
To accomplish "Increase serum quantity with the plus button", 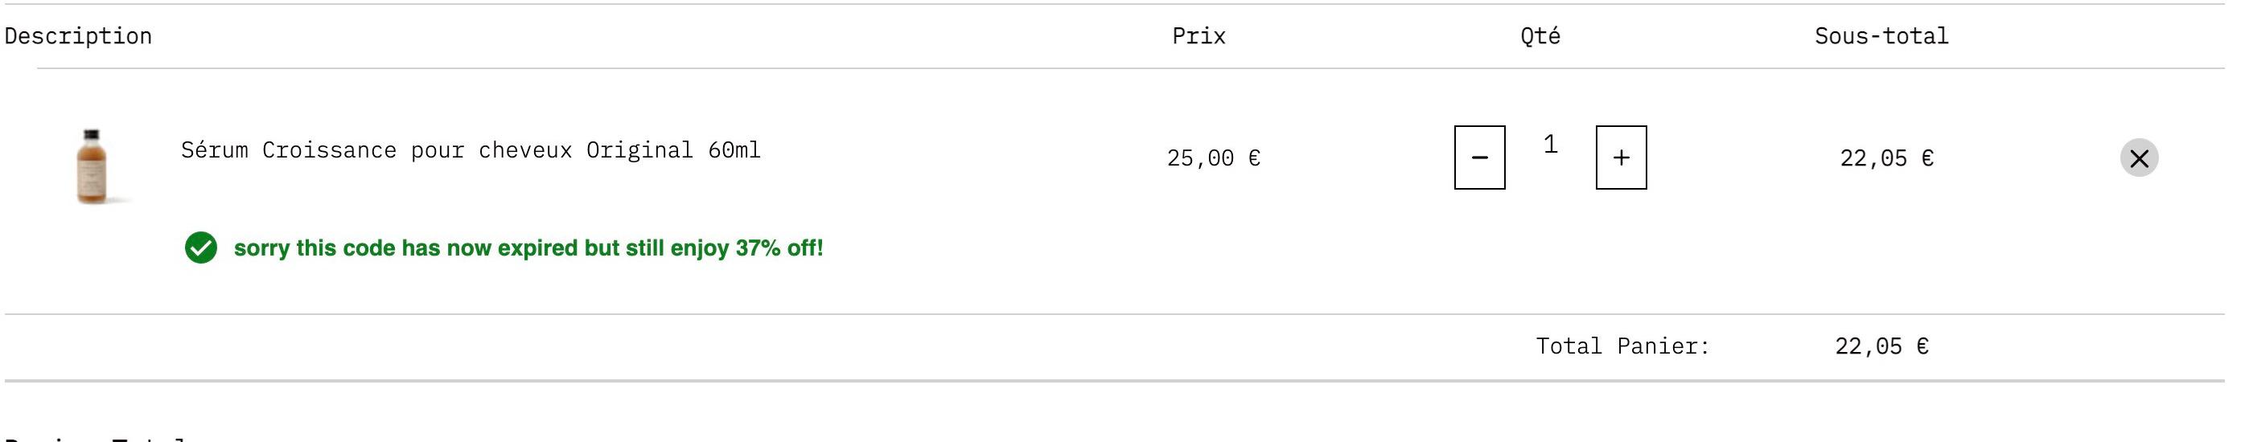I will [x=1622, y=158].
